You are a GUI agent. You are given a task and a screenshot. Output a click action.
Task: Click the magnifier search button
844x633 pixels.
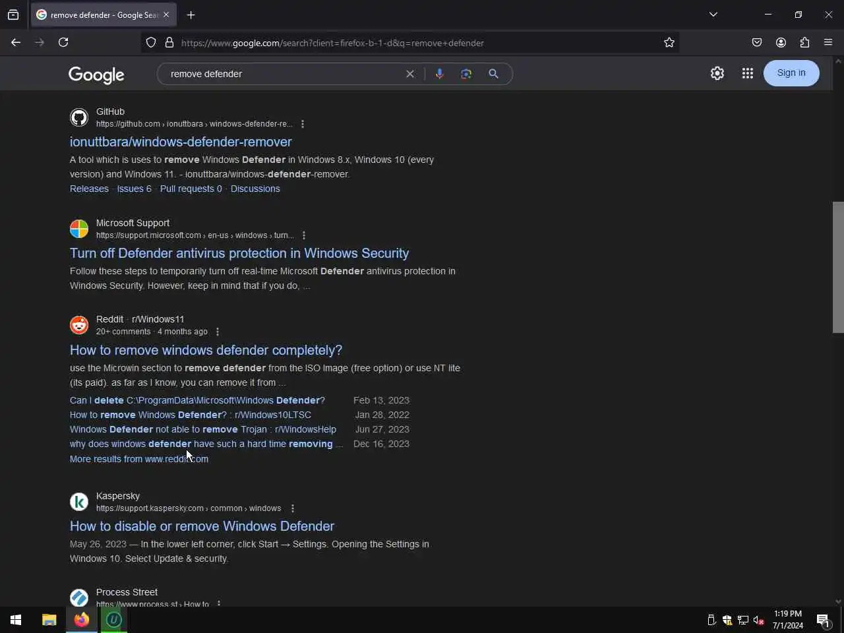[493, 74]
